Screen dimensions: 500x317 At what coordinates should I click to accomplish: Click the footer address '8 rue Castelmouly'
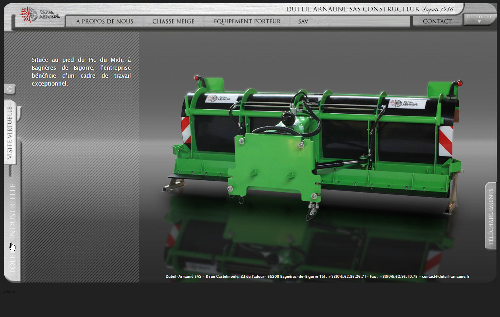tap(222, 277)
